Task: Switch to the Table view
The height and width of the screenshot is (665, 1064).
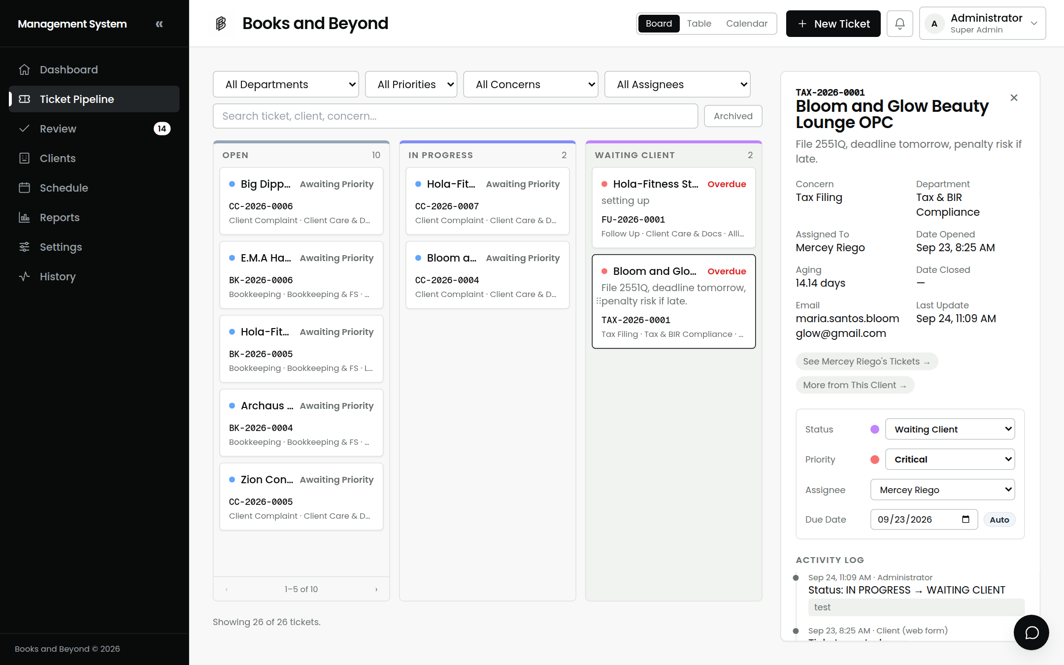Action: 699,23
